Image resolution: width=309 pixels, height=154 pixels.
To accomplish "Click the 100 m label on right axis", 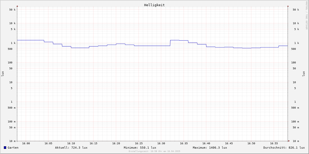I will [x=295, y=122].
